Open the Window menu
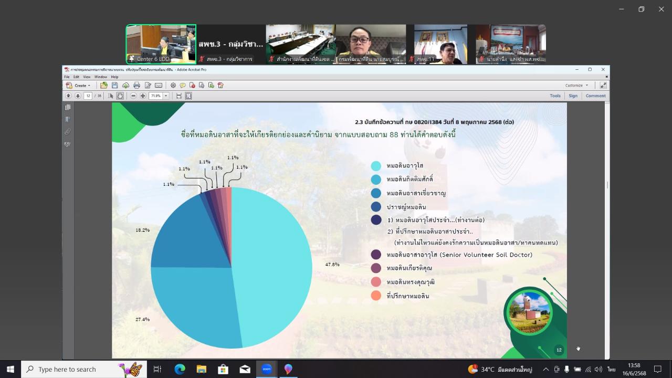This screenshot has height=378, width=672. [100, 77]
